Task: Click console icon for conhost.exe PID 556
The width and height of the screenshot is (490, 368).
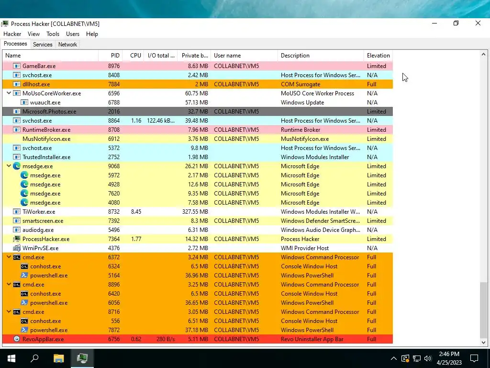Action: (x=24, y=321)
